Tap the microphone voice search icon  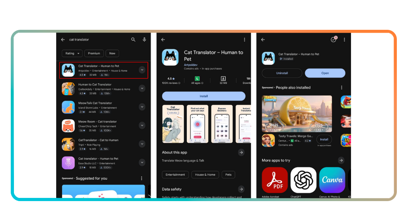tap(144, 40)
